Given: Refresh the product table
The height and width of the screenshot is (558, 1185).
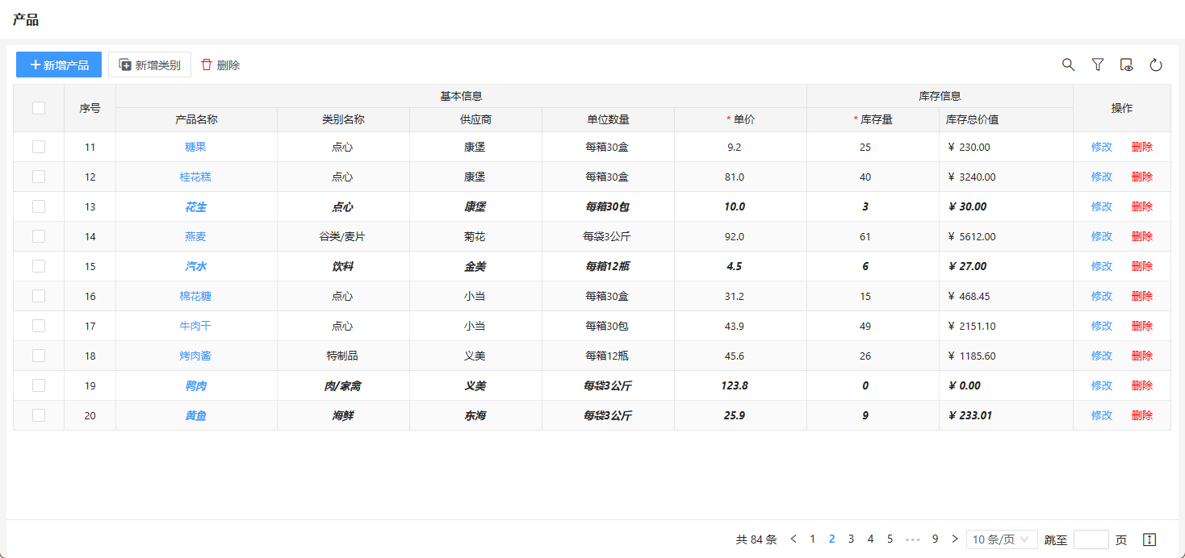Looking at the screenshot, I should tap(1155, 65).
